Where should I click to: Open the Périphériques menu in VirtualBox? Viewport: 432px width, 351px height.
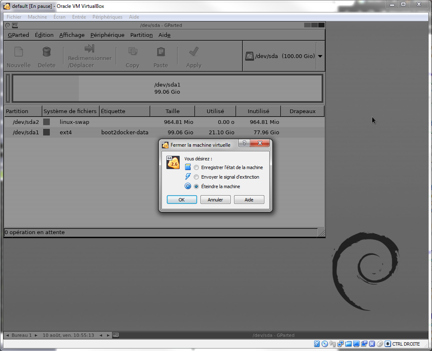tap(107, 17)
